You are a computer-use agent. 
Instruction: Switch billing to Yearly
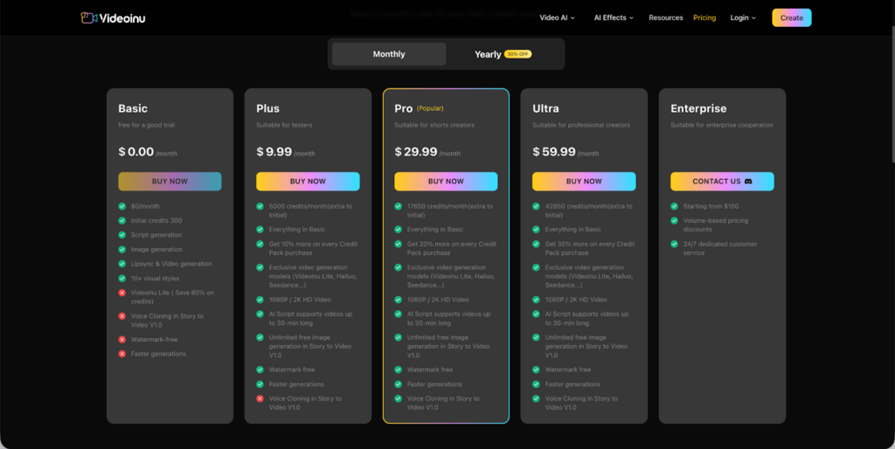(488, 54)
